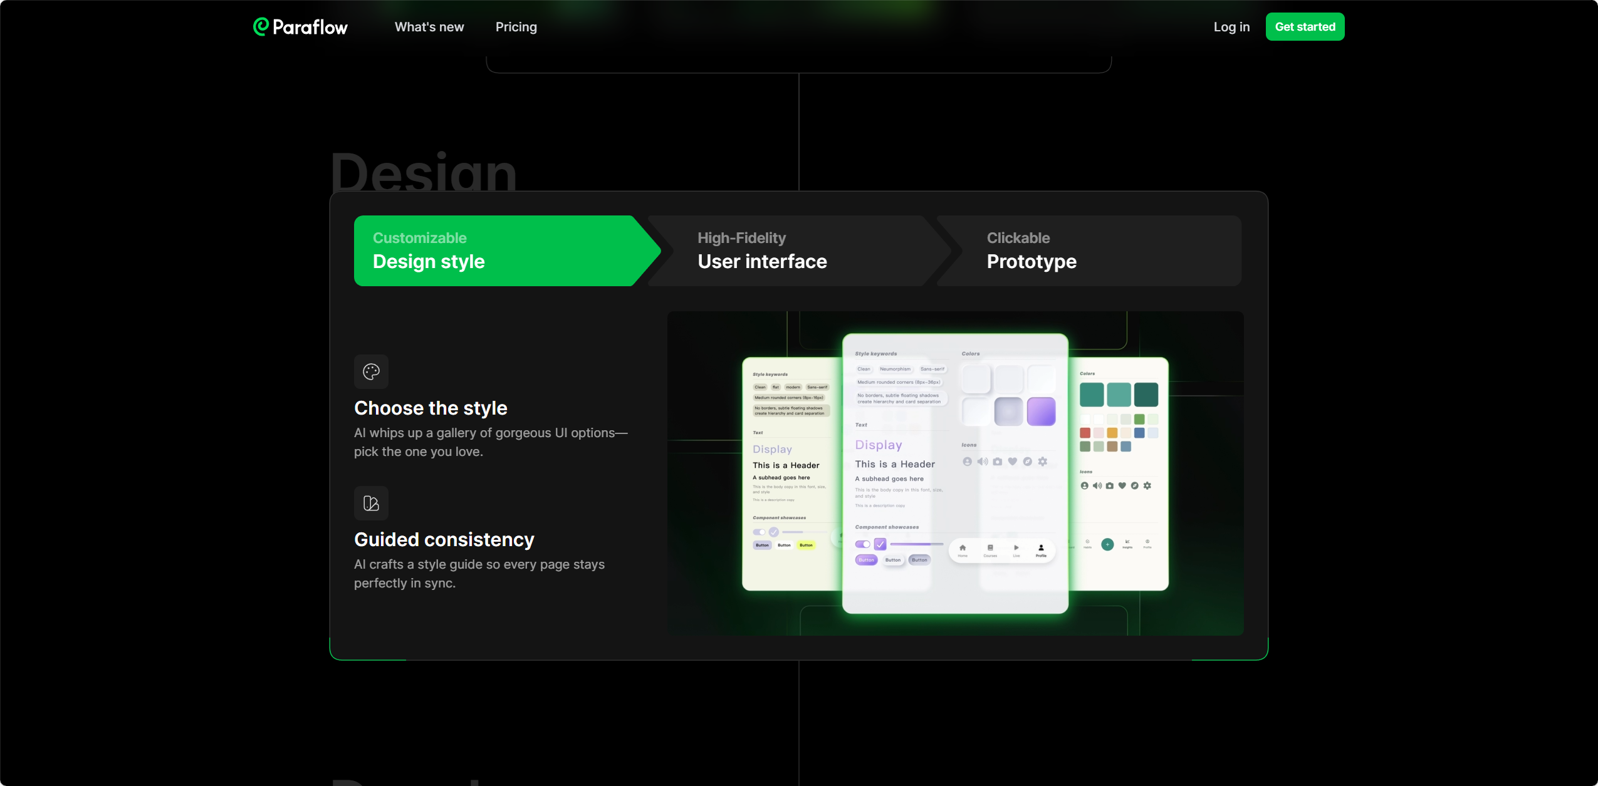This screenshot has height=786, width=1598.
Task: Click the gear icon in center mockup icons row
Action: coord(1042,462)
